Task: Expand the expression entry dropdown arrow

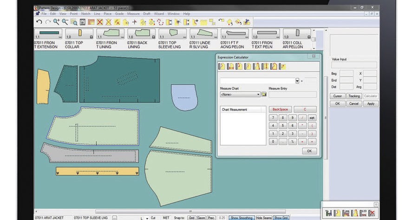Action: pos(297,81)
